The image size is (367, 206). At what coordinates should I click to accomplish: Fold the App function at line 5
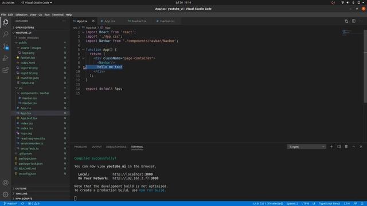[x=83, y=50]
